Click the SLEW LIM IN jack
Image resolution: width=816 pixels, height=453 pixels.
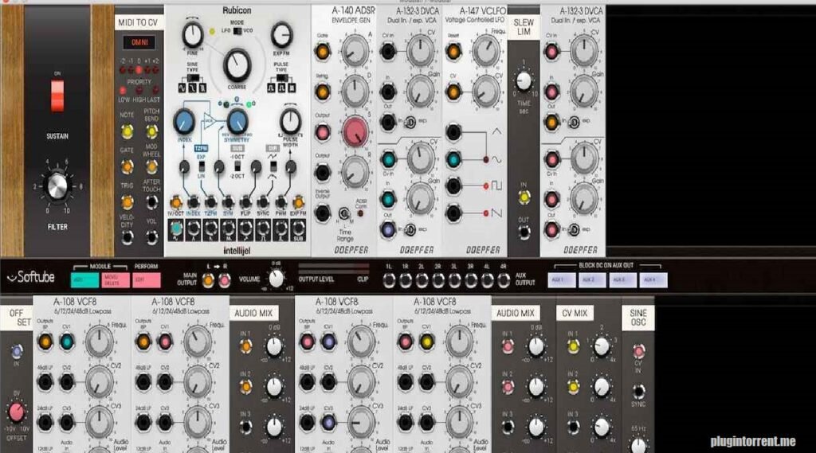pyautogui.click(x=524, y=197)
